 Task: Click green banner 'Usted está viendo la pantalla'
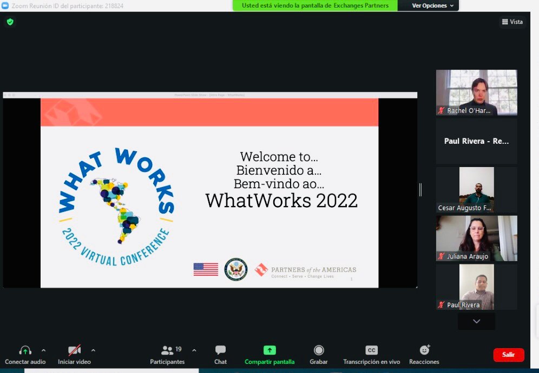coord(315,5)
